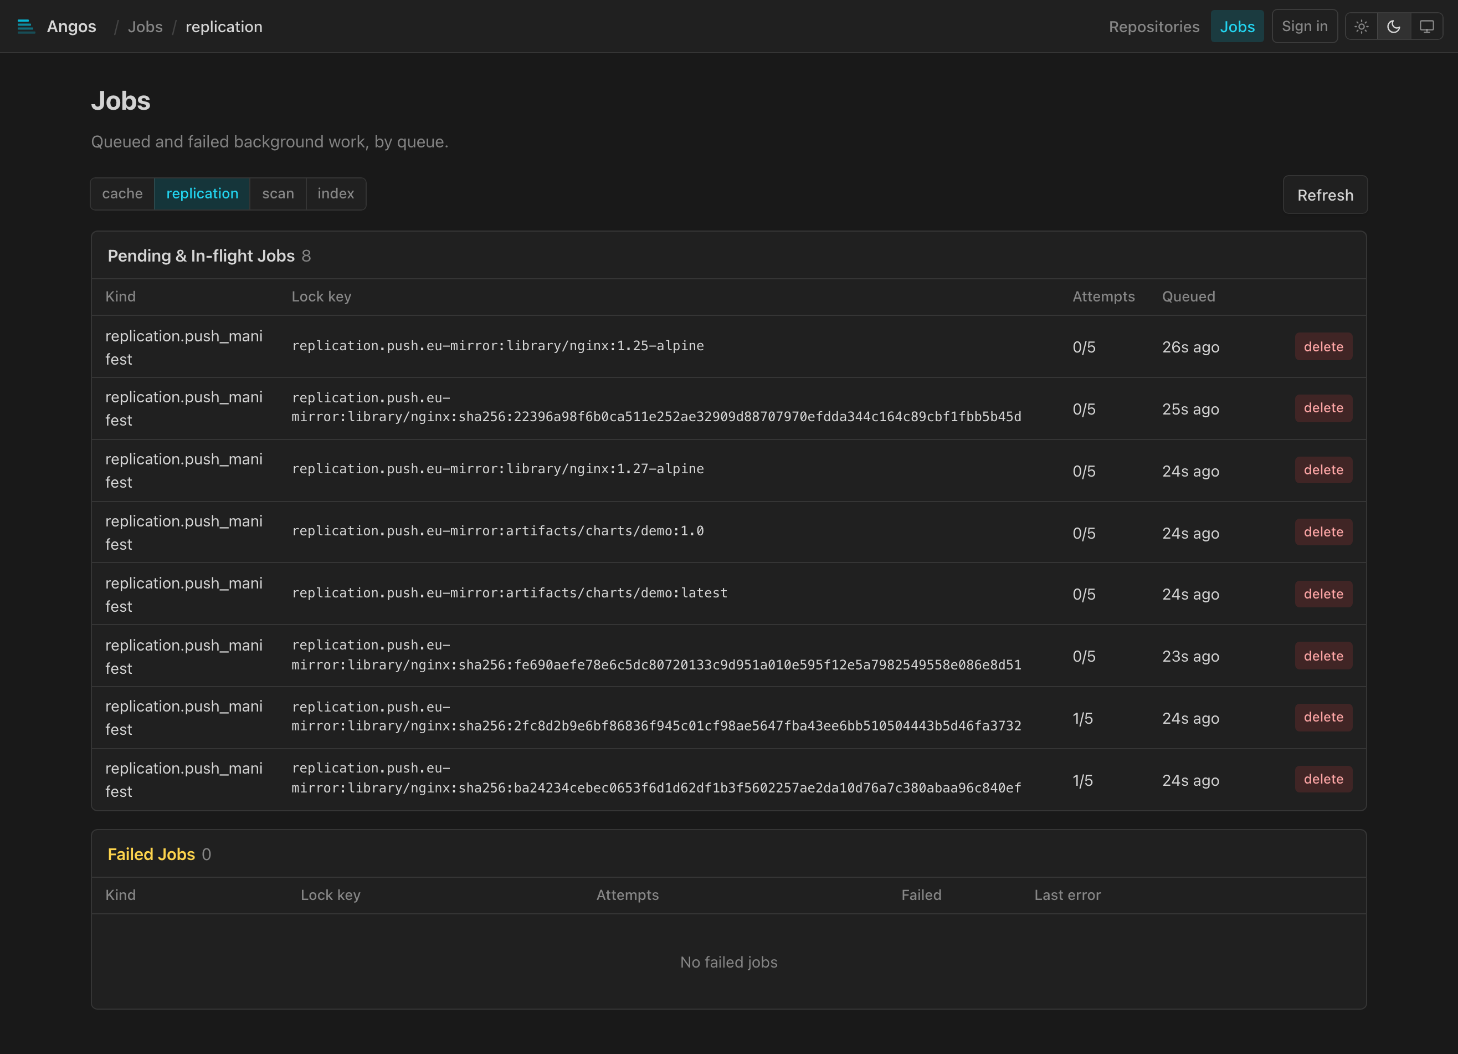Click the replication breadcrumb text
Image resolution: width=1458 pixels, height=1054 pixels.
(x=224, y=27)
